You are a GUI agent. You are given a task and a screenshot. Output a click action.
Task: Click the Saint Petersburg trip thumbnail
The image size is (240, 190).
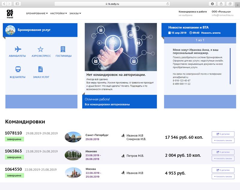pos(73,137)
